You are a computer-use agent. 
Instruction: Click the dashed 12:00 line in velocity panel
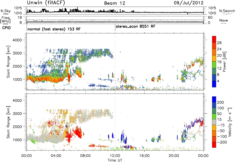pyautogui.click(x=115, y=122)
